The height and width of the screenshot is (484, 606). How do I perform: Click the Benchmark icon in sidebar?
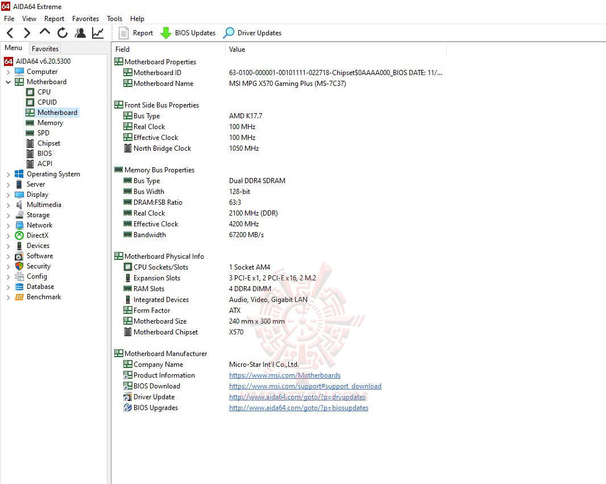click(19, 297)
